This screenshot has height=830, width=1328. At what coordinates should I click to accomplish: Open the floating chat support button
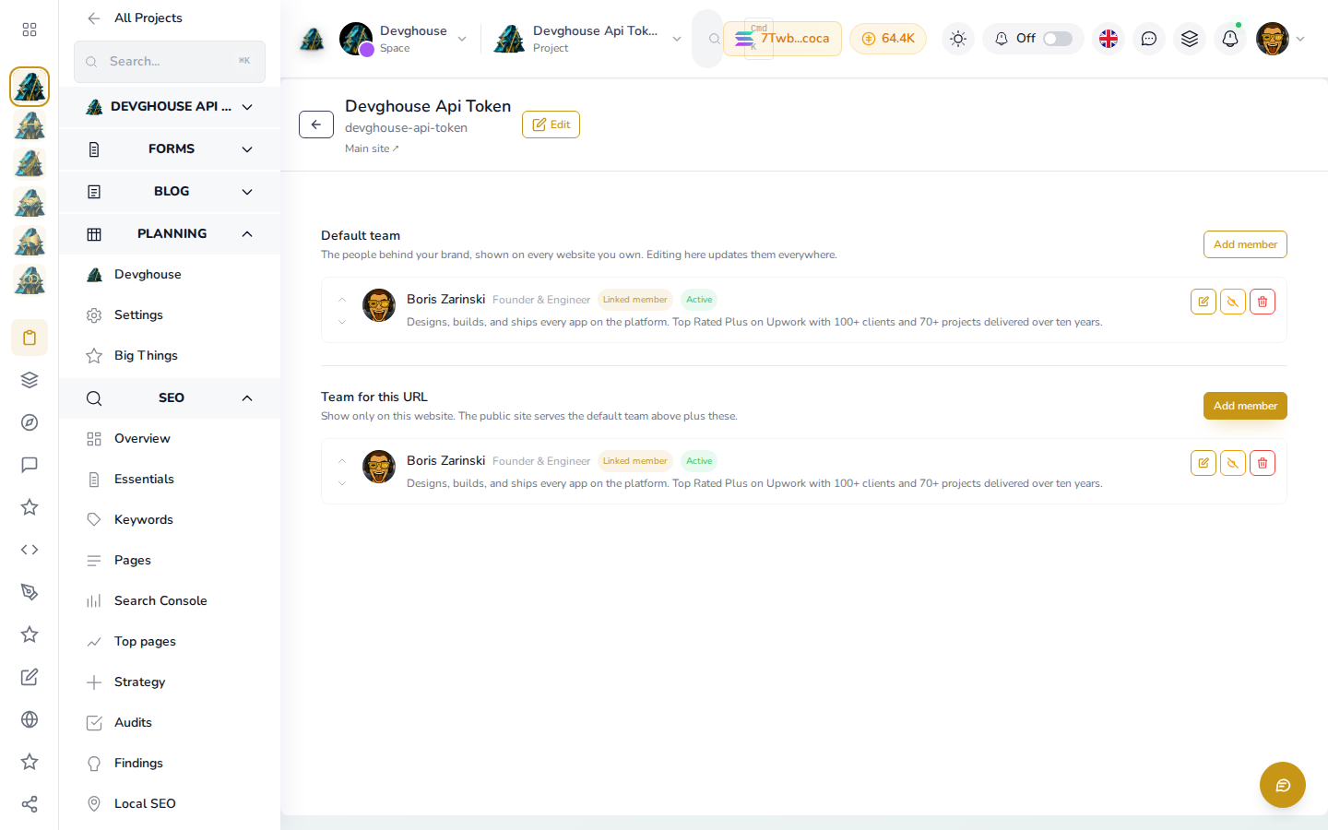click(1283, 785)
